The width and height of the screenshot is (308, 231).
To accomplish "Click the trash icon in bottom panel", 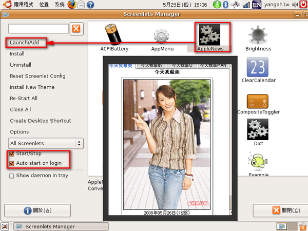I will (303, 226).
